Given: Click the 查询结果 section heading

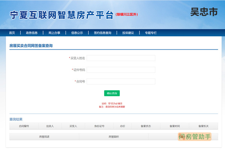Looking at the screenshot, I should point(16,119).
